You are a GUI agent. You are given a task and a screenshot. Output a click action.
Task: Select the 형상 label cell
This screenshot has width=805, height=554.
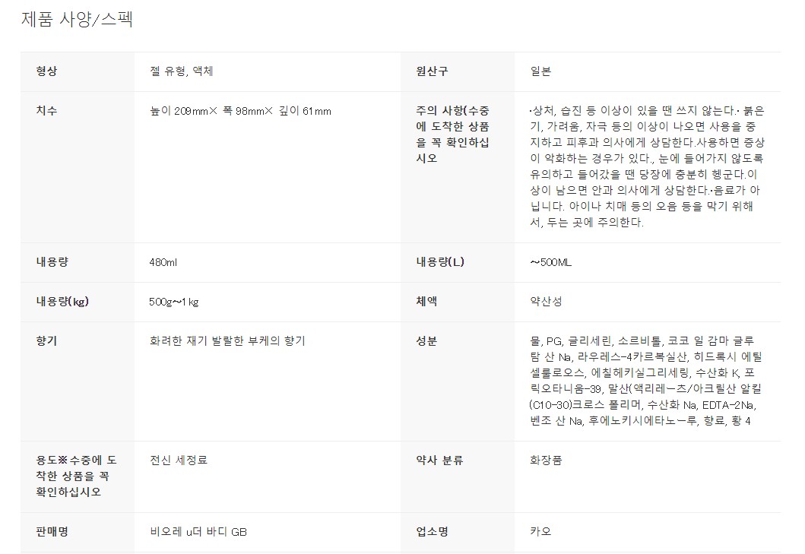(78, 71)
